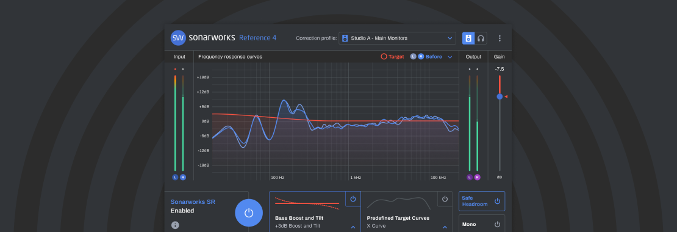Image resolution: width=677 pixels, height=232 pixels.
Task: Click the Enabled status text
Action: click(182, 211)
